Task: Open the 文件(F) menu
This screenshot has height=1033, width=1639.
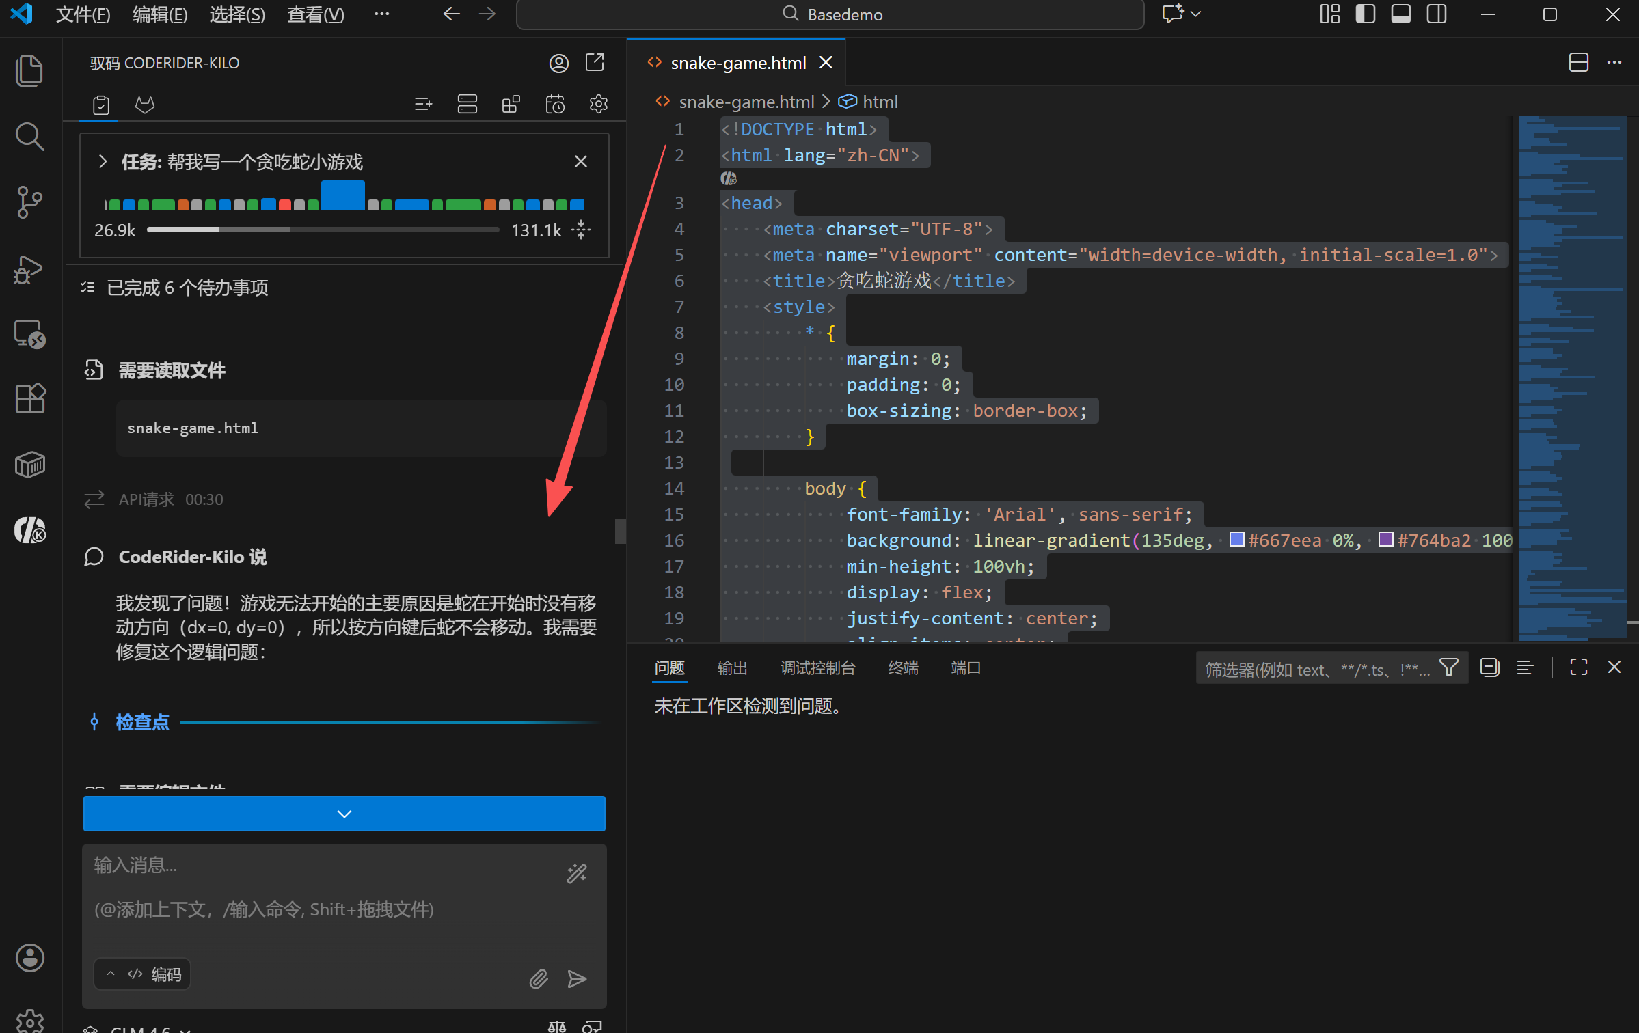Action: pos(82,14)
